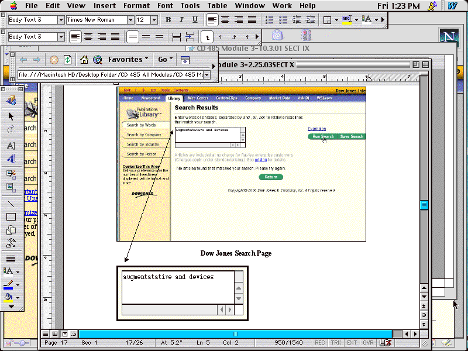Switch to Normal view button
468x351 pixels.
point(46,333)
